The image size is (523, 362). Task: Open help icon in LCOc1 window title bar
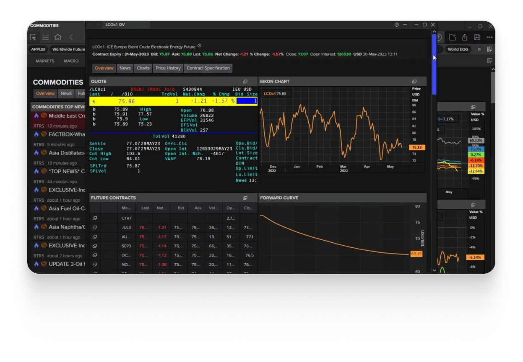pyautogui.click(x=397, y=25)
